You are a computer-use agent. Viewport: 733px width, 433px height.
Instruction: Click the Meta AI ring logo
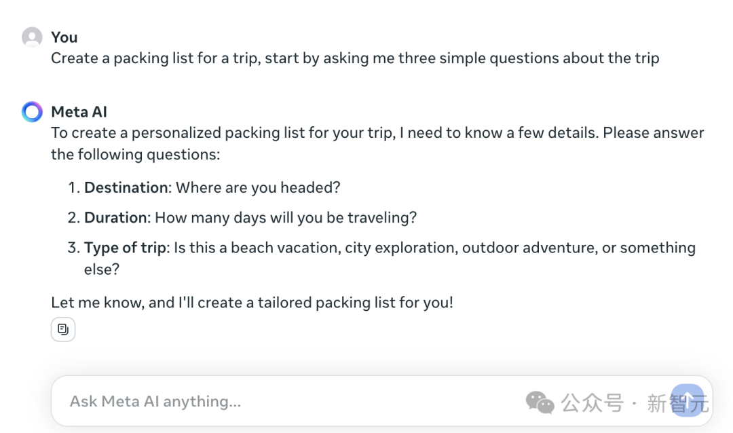(32, 112)
